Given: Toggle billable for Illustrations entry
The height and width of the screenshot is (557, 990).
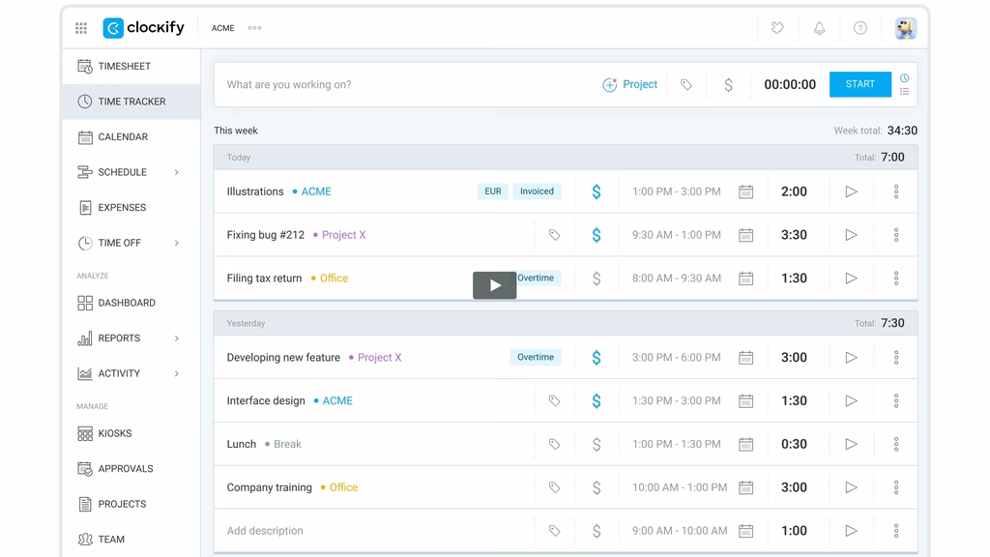Looking at the screenshot, I should 596,191.
